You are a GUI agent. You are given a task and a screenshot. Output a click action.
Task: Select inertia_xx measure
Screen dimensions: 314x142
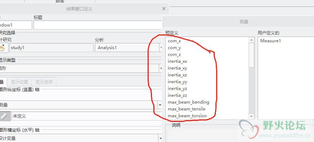click(178, 61)
